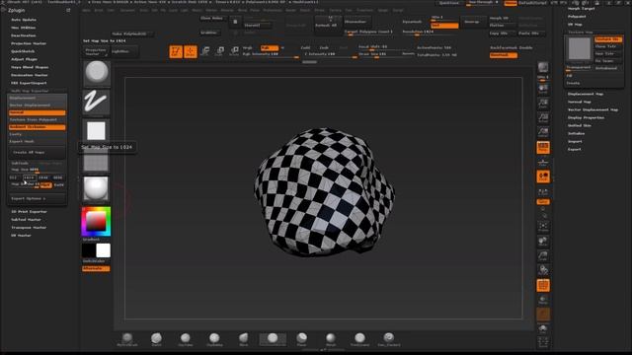Activate the Edit mode button
Viewport: 632px width, 355px height.
pos(176,51)
